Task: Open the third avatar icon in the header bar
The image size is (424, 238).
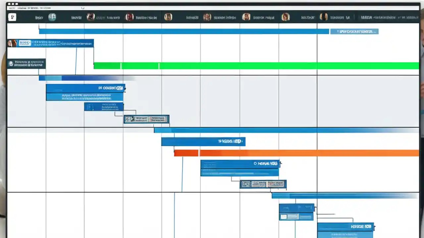Action: (x=168, y=17)
